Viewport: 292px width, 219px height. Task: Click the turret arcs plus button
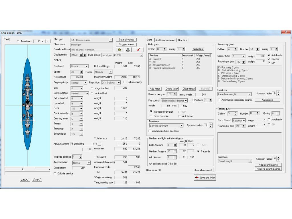point(43,41)
